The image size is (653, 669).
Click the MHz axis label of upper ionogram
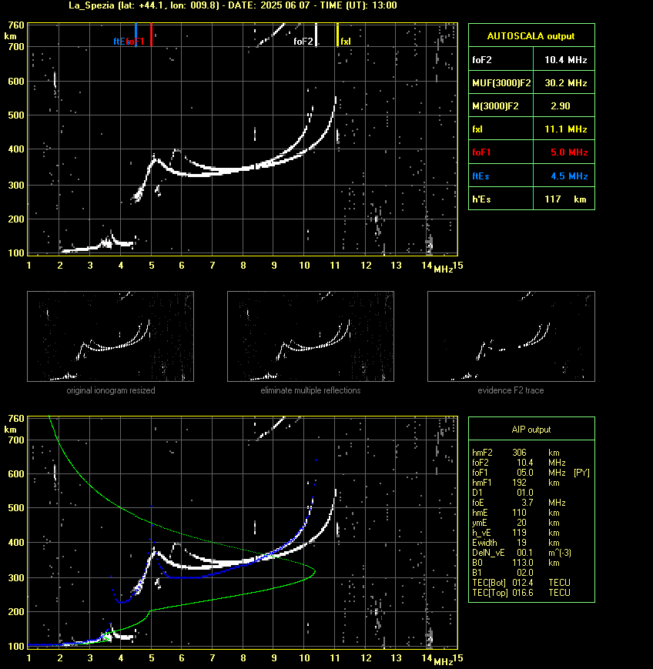click(x=444, y=269)
